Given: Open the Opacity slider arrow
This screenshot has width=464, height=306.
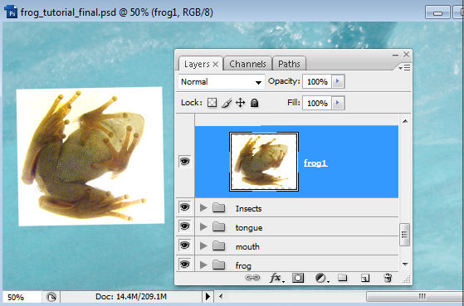Looking at the screenshot, I should pyautogui.click(x=338, y=81).
